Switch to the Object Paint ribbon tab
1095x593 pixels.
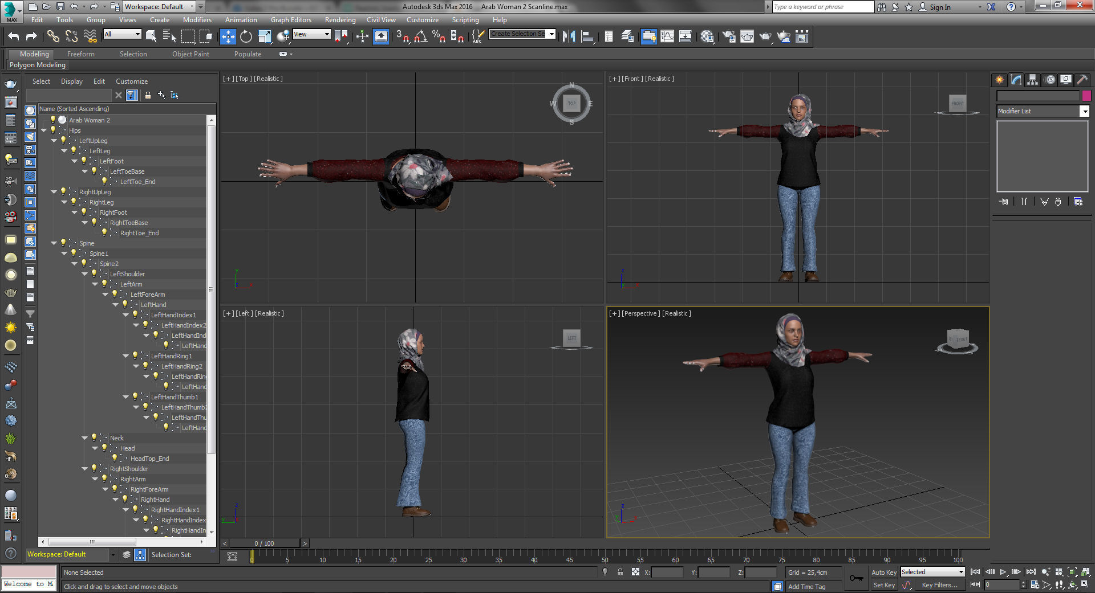pos(190,54)
